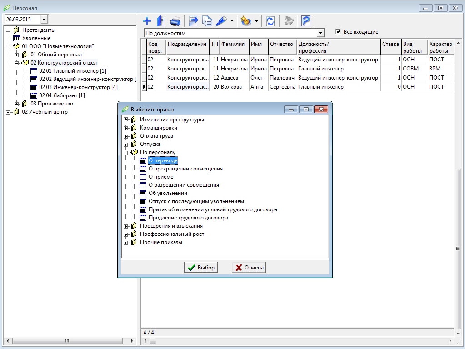Expand the Изменение оргструктуры folder

(126, 120)
